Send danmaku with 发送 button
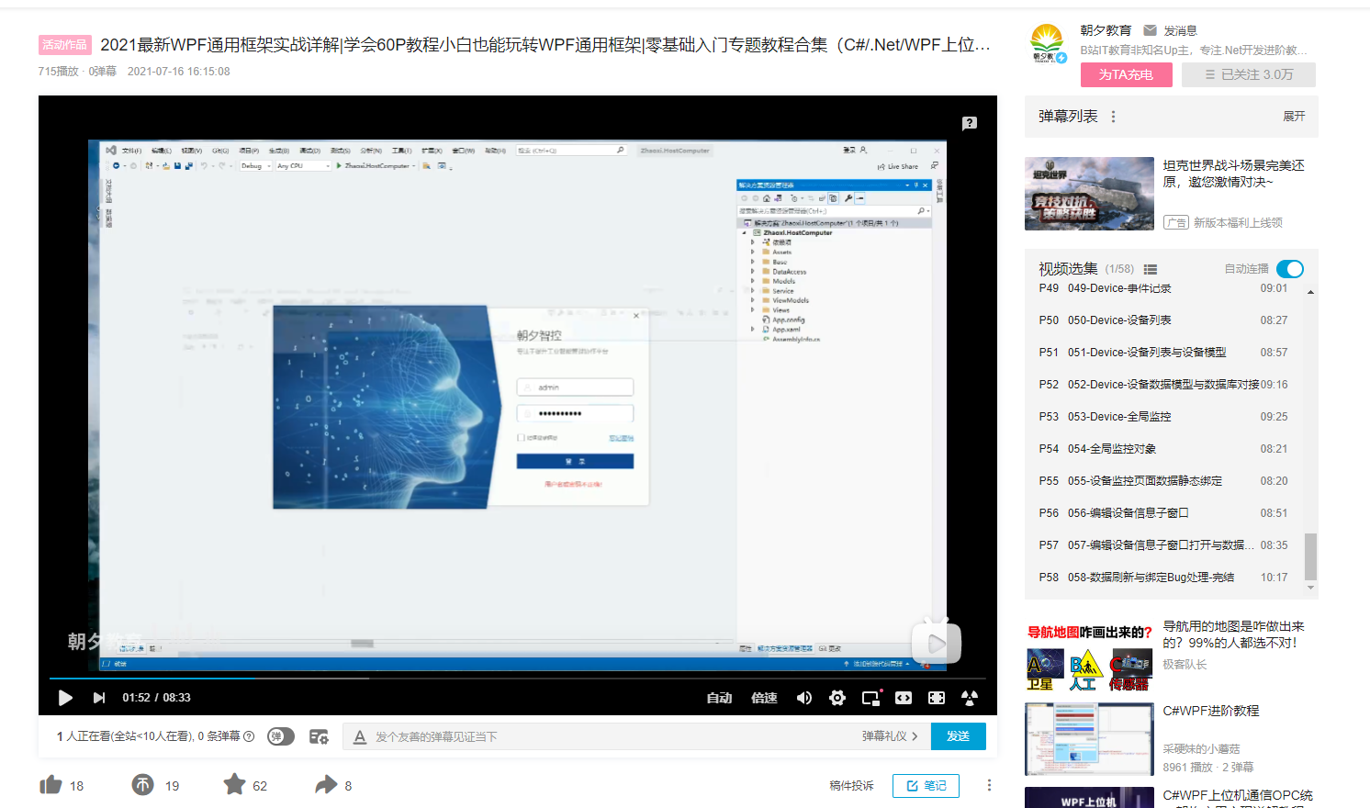1370x808 pixels. (959, 736)
